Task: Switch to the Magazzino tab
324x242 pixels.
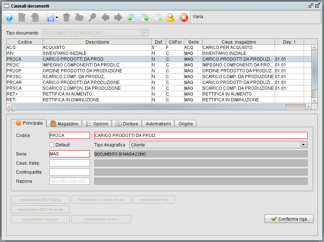Action: point(64,124)
